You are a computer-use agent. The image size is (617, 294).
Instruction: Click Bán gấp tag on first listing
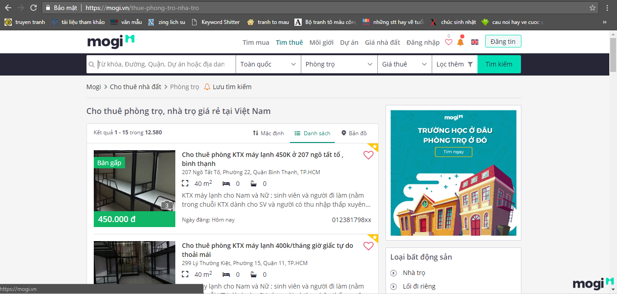coord(109,163)
